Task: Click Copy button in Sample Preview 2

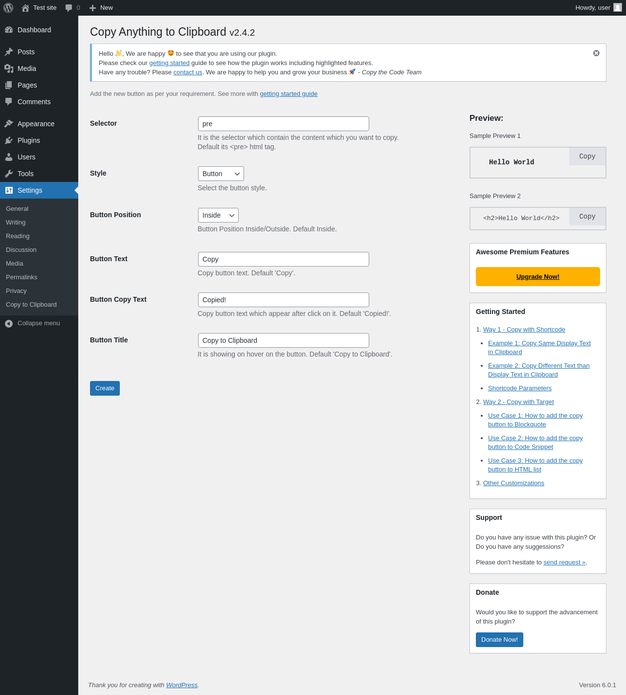Action: pyautogui.click(x=587, y=217)
